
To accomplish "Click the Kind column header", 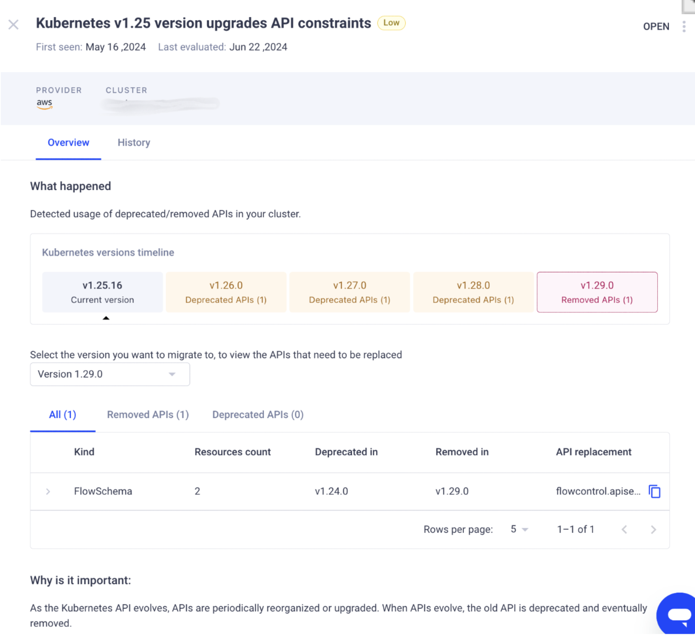I will [x=84, y=452].
